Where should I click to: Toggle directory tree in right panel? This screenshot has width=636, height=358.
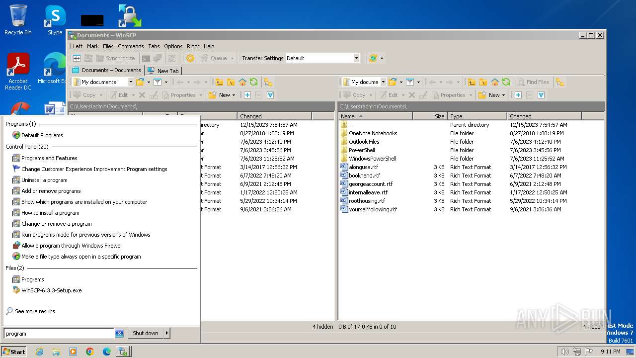point(560,82)
